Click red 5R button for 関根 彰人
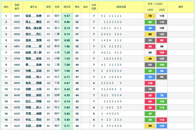Screen dimensions: 195x130 pyautogui.click(x=150, y=108)
